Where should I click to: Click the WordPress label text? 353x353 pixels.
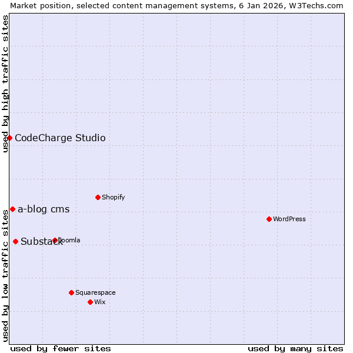pos(289,219)
